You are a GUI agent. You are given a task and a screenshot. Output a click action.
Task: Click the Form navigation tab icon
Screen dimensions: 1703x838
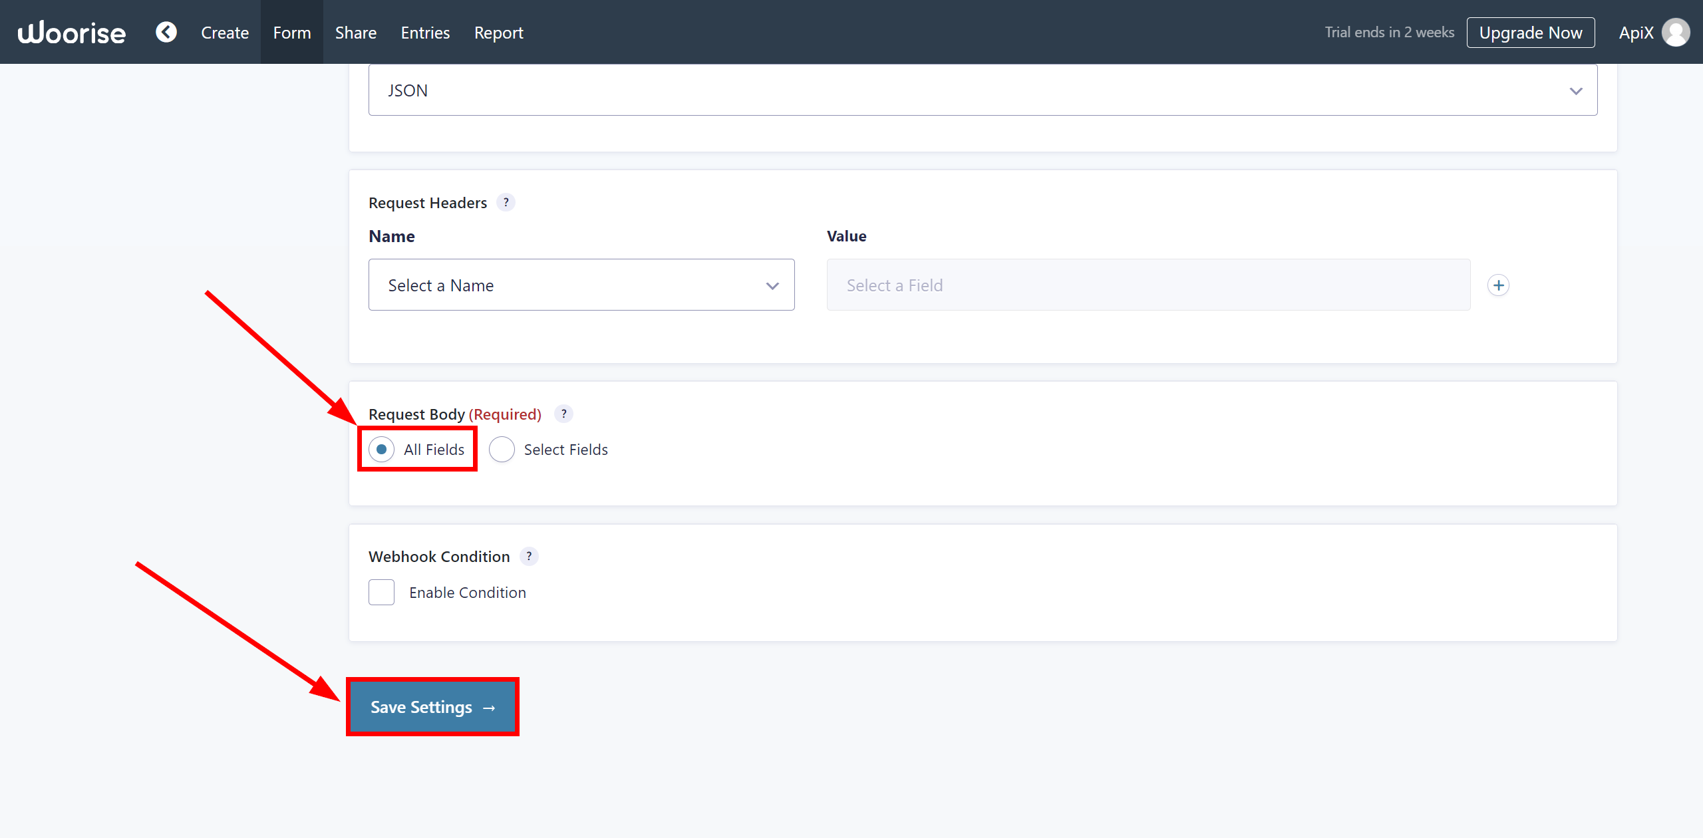coord(292,31)
